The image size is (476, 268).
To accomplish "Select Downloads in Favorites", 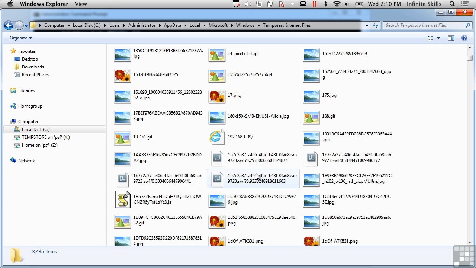I will coord(33,67).
